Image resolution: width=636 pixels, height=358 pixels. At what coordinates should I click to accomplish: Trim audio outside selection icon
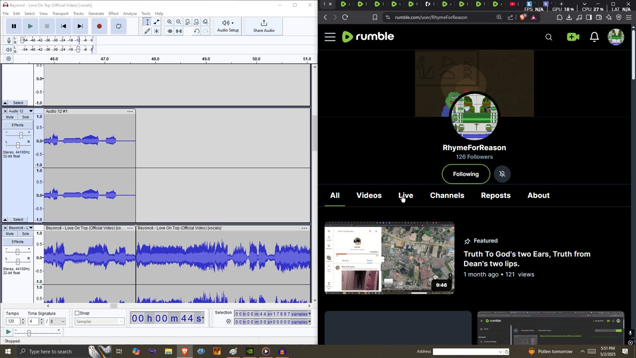pos(170,31)
